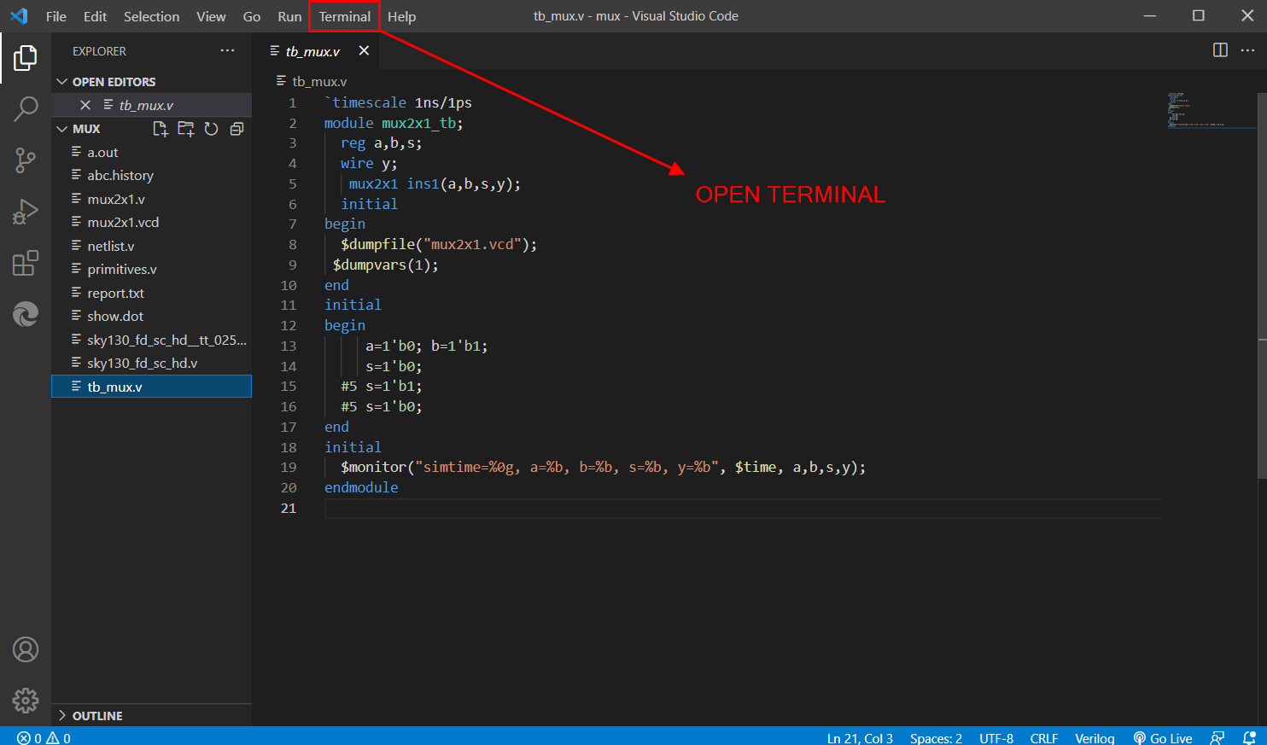Open the Manage gear icon

tap(26, 701)
